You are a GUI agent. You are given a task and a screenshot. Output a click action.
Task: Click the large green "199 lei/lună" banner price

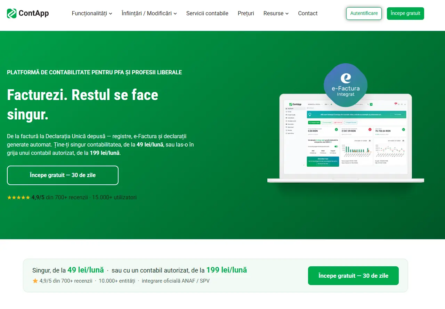coord(227,270)
